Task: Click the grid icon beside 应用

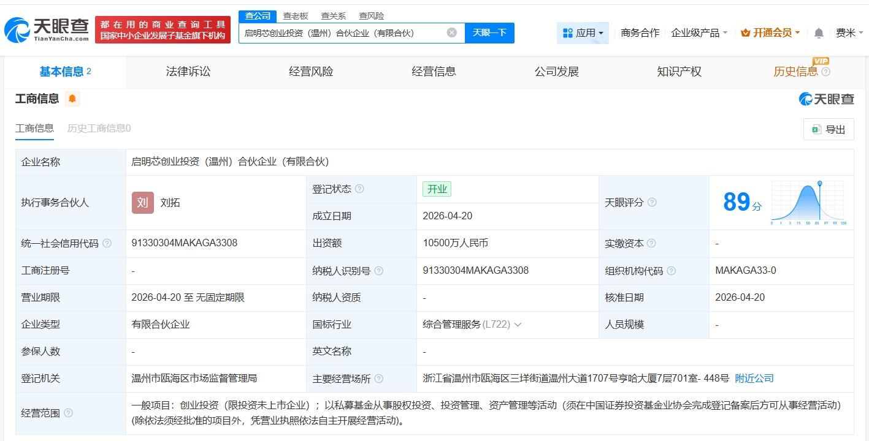Action: pyautogui.click(x=568, y=32)
